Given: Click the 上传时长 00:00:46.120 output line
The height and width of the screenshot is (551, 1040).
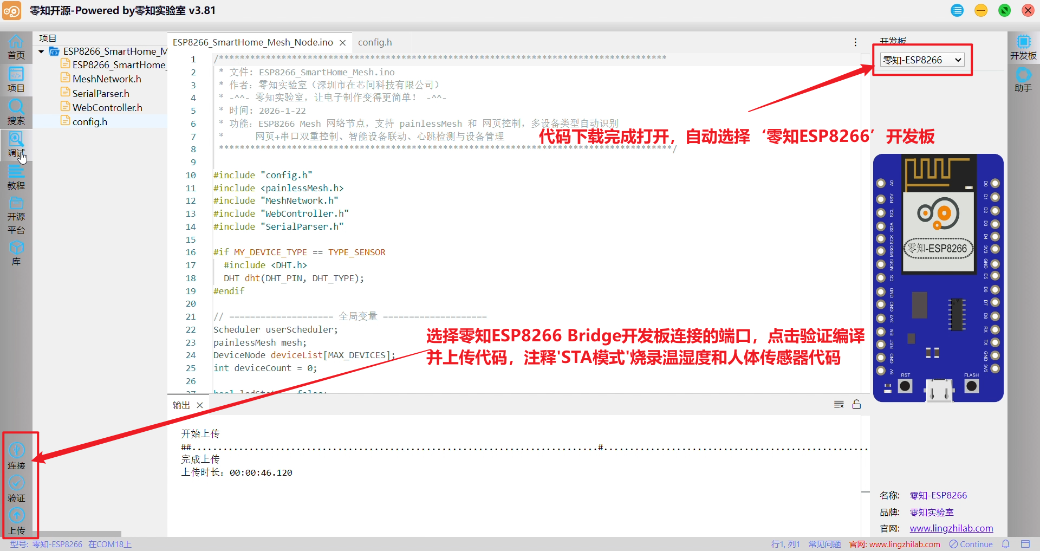Looking at the screenshot, I should pos(237,472).
